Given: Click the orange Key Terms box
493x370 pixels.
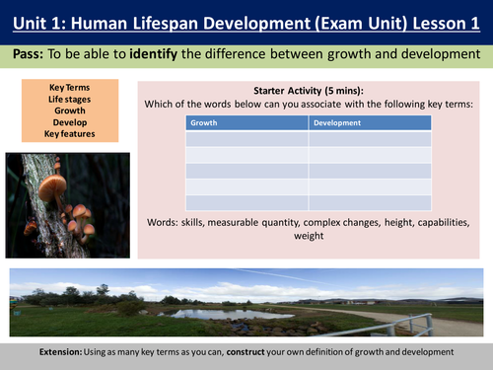Looking at the screenshot, I should pyautogui.click(x=70, y=111).
